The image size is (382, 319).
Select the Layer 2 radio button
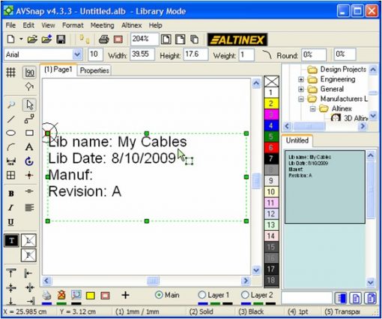245,295
